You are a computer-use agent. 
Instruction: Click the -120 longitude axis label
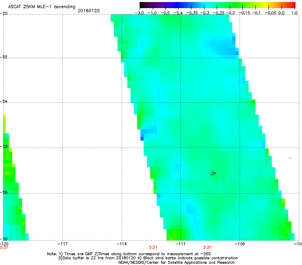click(x=4, y=244)
